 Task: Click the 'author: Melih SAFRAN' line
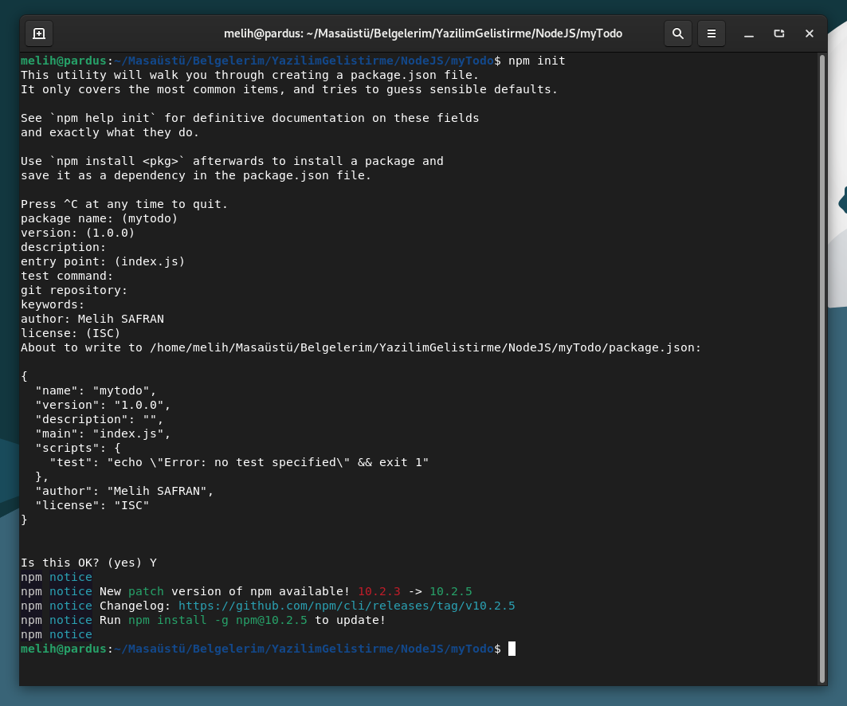coord(92,319)
